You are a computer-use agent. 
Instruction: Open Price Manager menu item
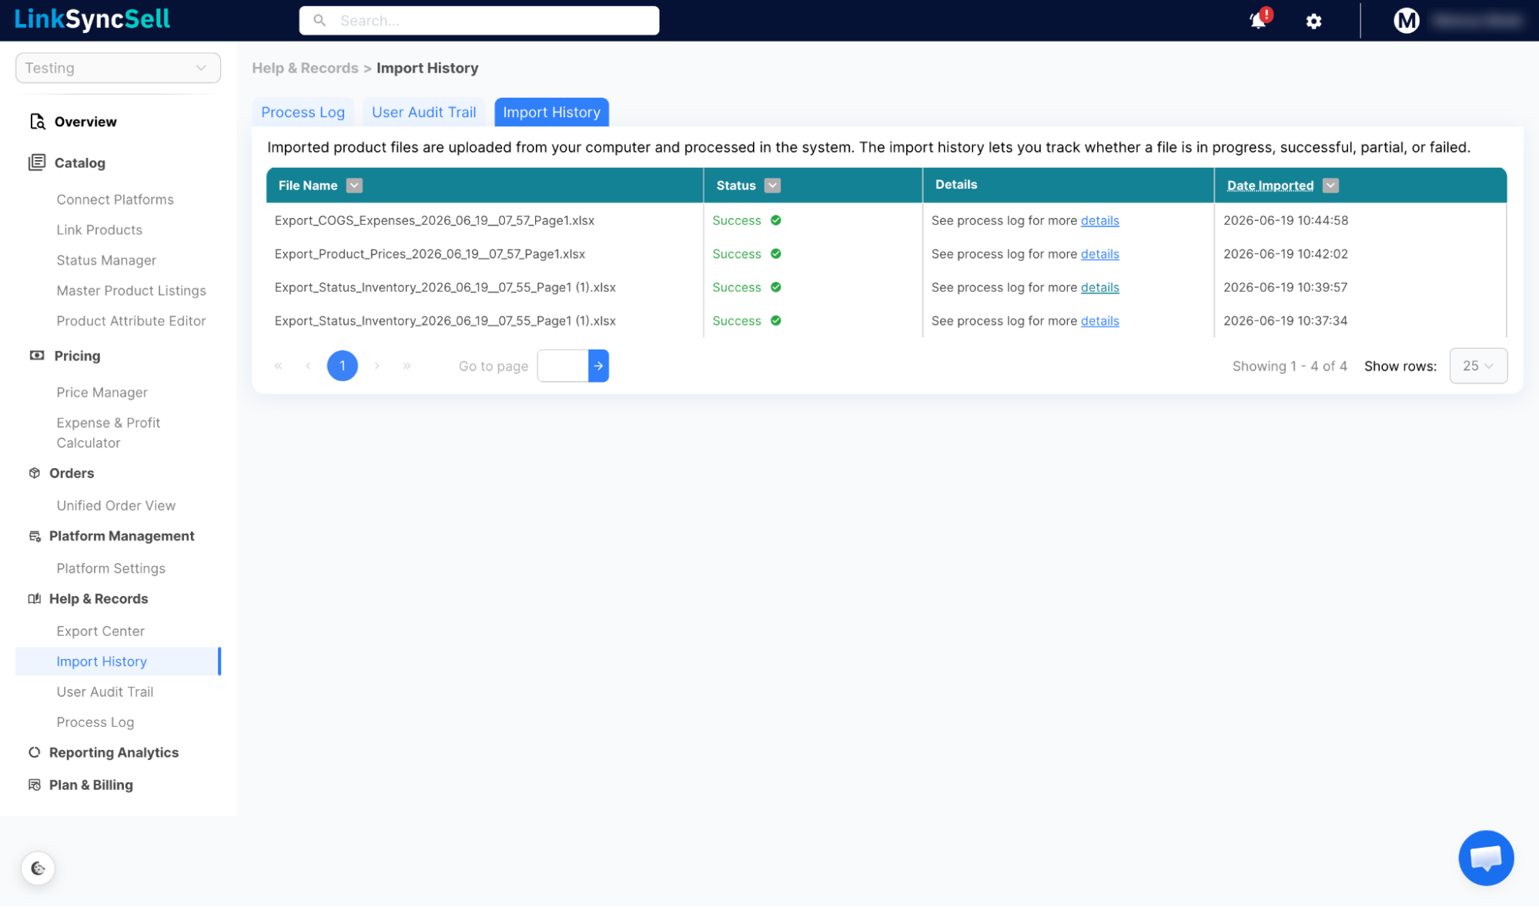[102, 393]
